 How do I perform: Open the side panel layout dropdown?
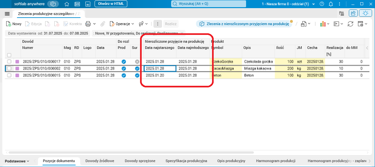pyautogui.click(x=338, y=24)
